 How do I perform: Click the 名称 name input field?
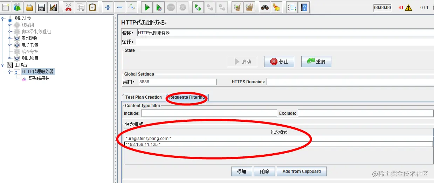point(285,33)
